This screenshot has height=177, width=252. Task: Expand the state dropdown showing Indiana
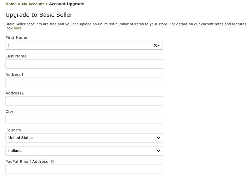click(84, 151)
